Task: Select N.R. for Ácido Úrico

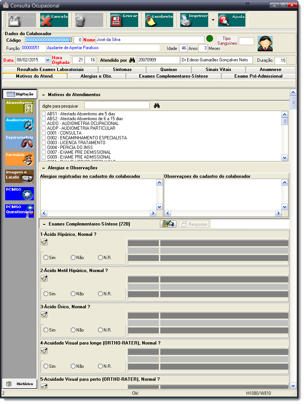Action: tap(100, 330)
